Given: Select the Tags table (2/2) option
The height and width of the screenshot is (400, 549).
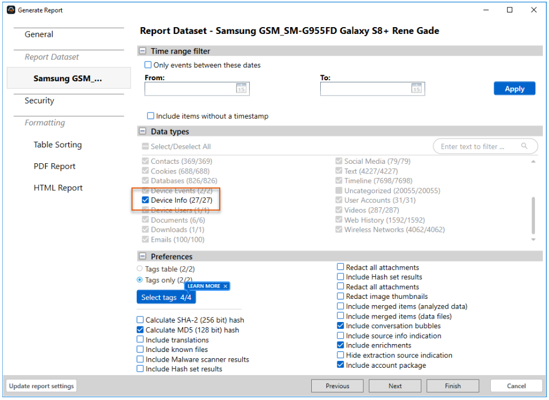Looking at the screenshot, I should (x=140, y=269).
